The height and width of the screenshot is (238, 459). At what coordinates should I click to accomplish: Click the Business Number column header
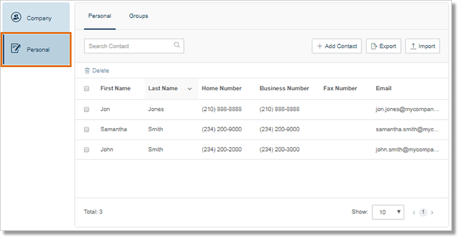click(284, 88)
